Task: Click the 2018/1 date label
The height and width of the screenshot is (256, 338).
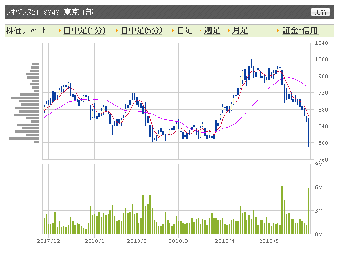Action: pyautogui.click(x=94, y=241)
